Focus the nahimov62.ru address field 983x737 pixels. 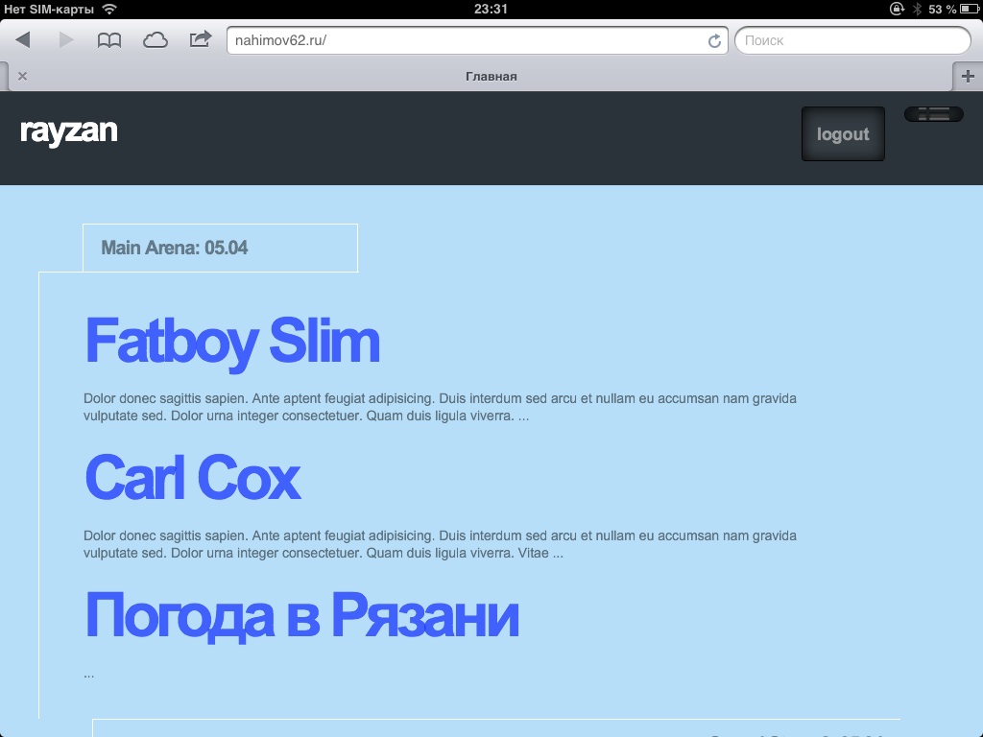tap(468, 41)
